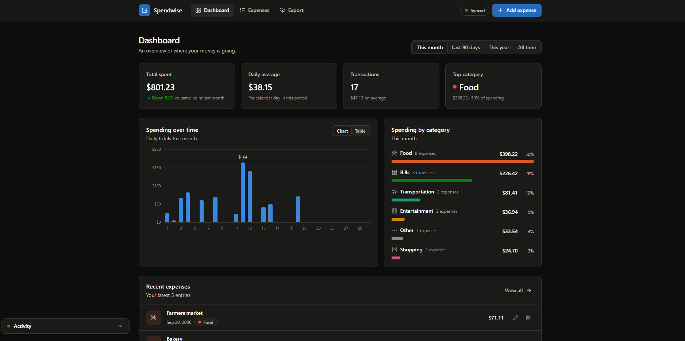
Task: Click the Transactions count 17
Action: pyautogui.click(x=354, y=87)
